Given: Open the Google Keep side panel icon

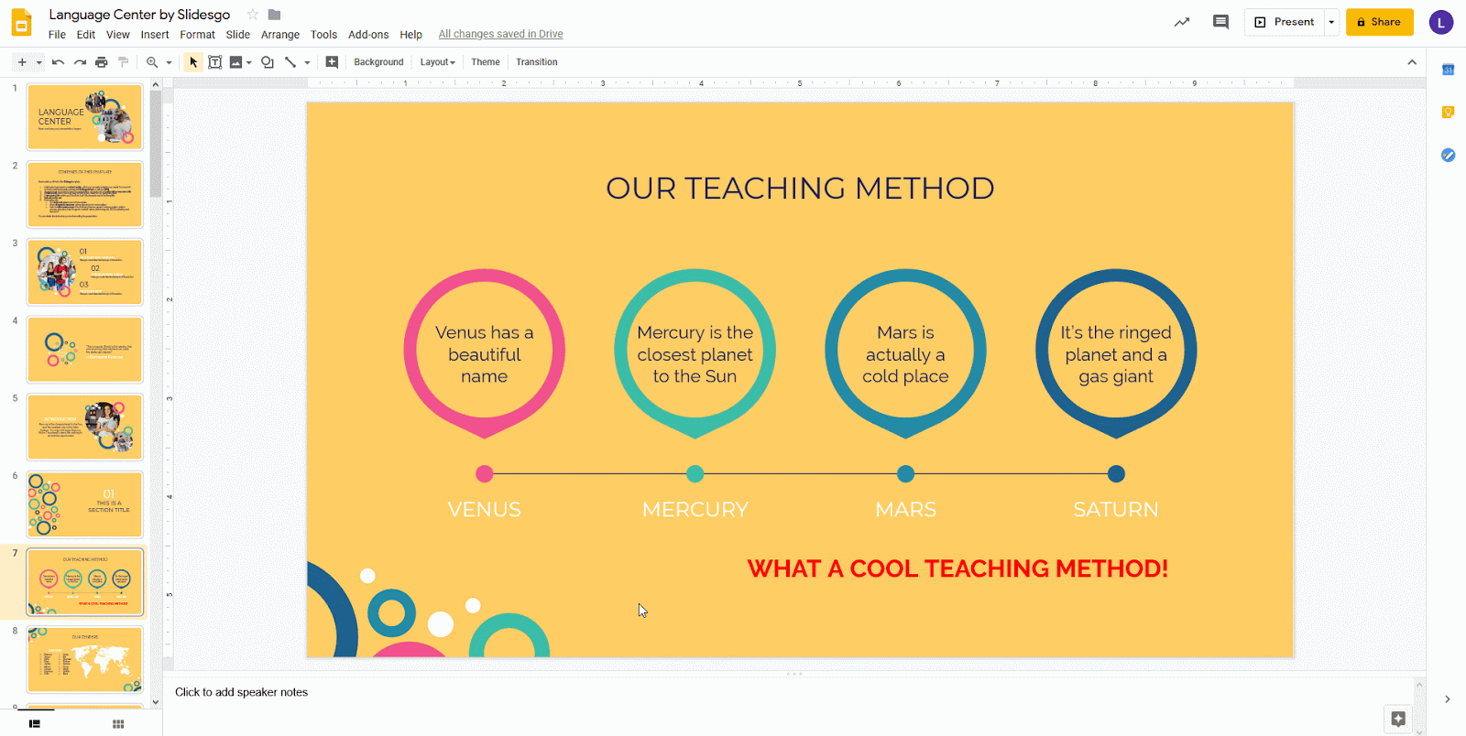Looking at the screenshot, I should [x=1448, y=113].
